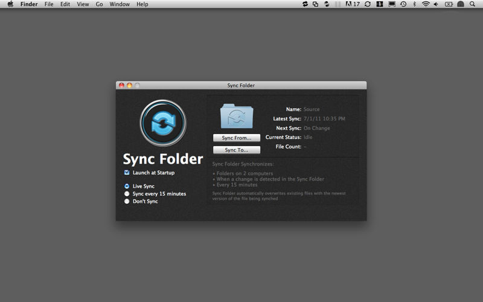Close the Sync Folder window
This screenshot has width=483, height=302.
pos(121,85)
